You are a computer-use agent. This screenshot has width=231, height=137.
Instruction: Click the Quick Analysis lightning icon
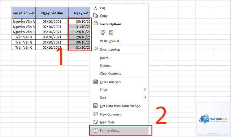click(x=96, y=81)
